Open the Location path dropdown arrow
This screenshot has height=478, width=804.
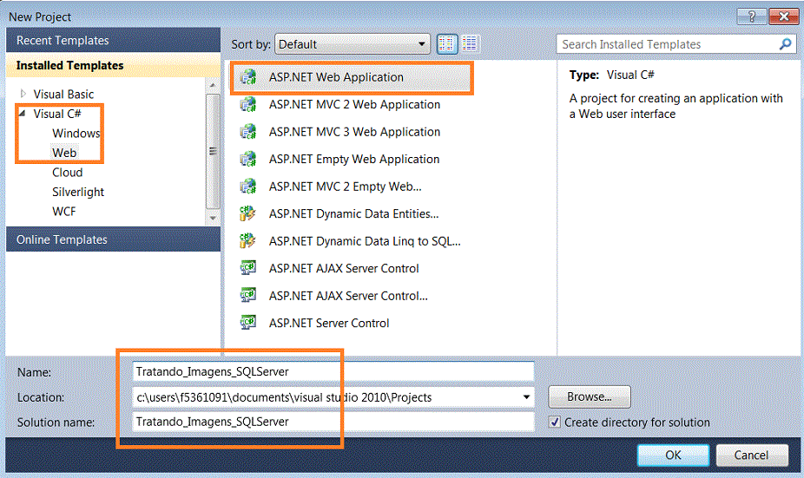pyautogui.click(x=526, y=397)
